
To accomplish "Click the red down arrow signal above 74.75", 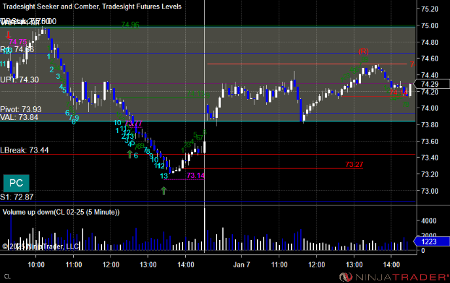I will (x=9, y=35).
